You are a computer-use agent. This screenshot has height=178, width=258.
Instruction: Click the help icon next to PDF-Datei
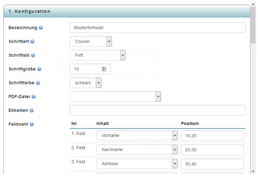click(x=34, y=97)
